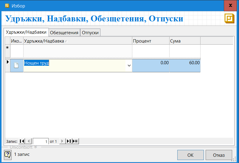Click the record number input field

[x=41, y=141]
